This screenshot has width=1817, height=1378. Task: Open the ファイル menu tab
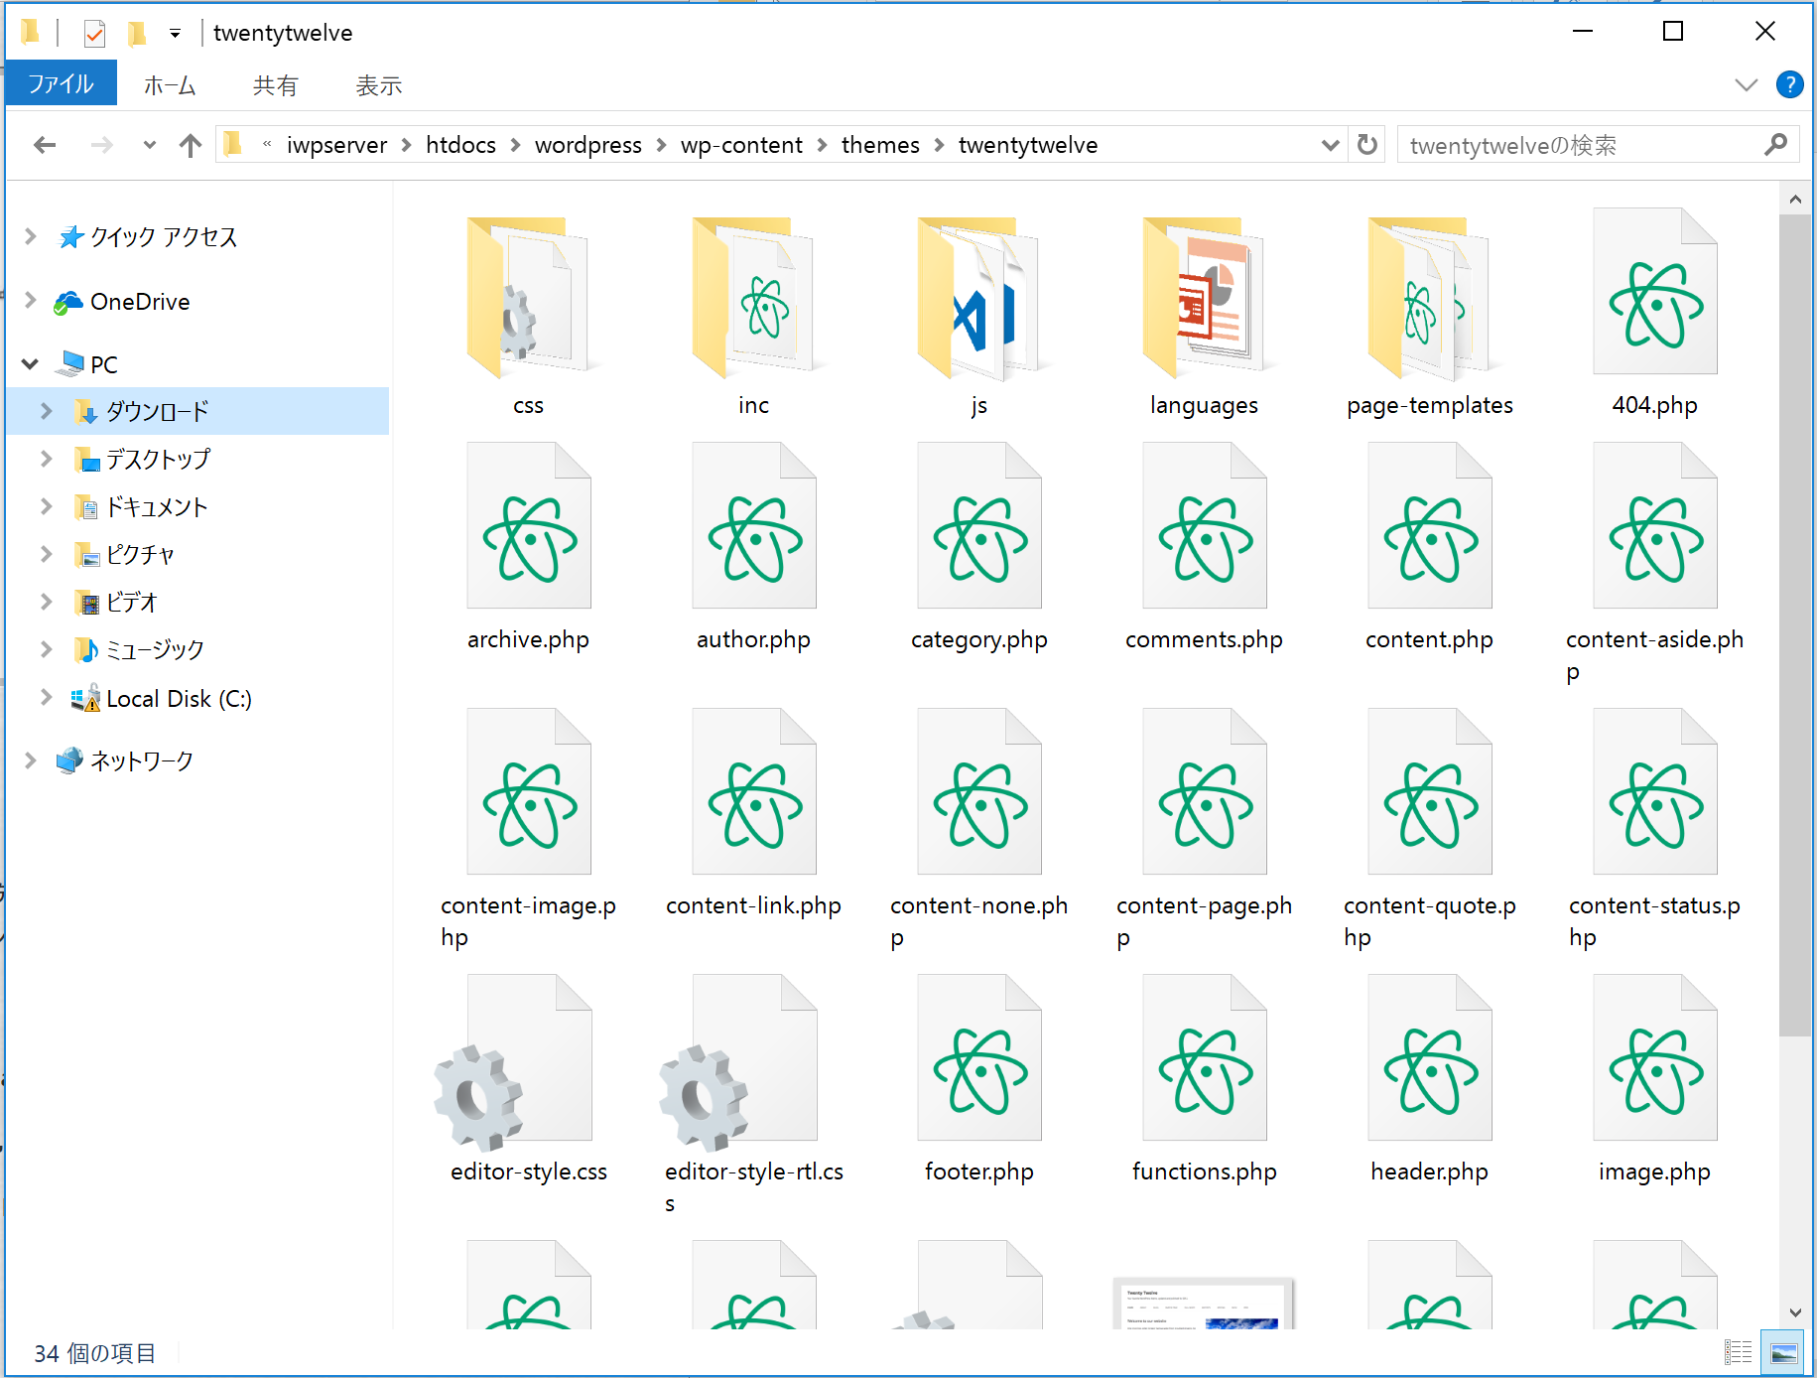tap(61, 83)
